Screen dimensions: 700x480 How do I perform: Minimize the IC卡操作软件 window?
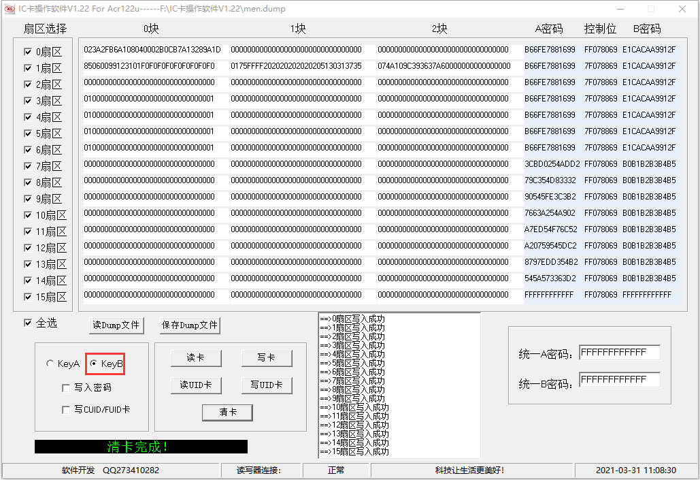coord(621,9)
